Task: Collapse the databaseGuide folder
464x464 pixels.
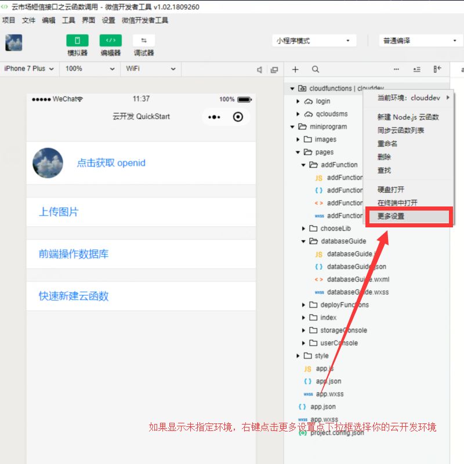Action: click(303, 241)
